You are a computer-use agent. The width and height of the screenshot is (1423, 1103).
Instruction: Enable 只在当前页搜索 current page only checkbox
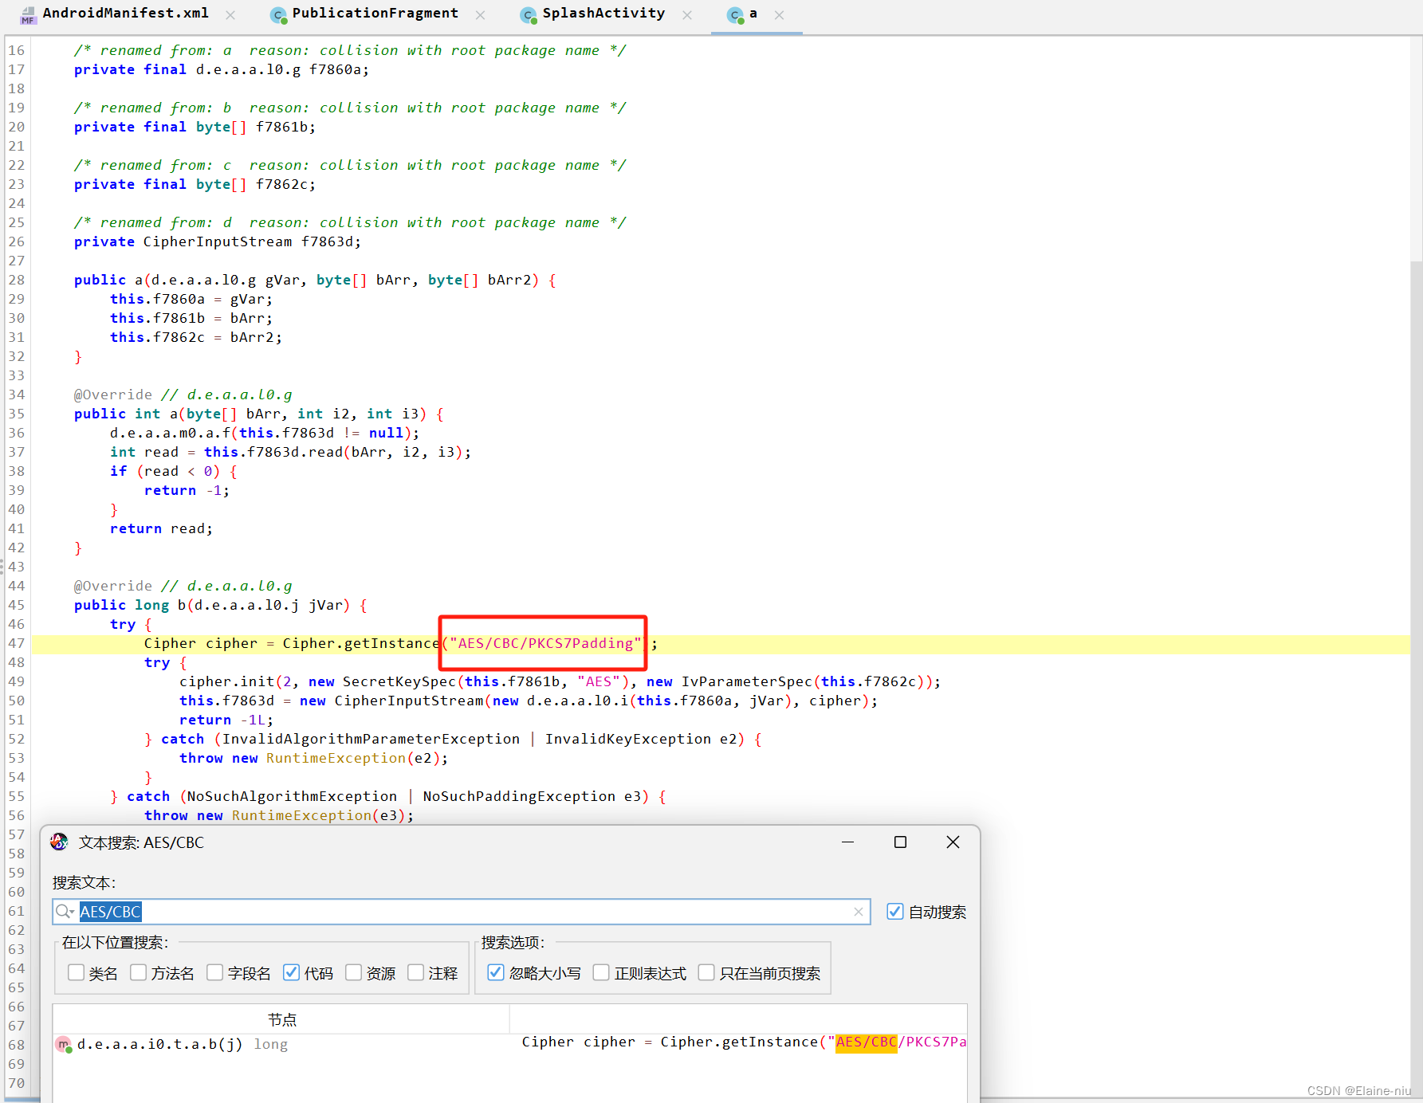[x=706, y=972]
